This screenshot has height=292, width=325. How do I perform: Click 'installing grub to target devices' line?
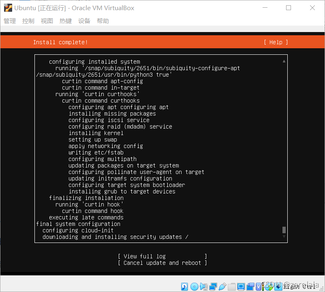pyautogui.click(x=122, y=191)
